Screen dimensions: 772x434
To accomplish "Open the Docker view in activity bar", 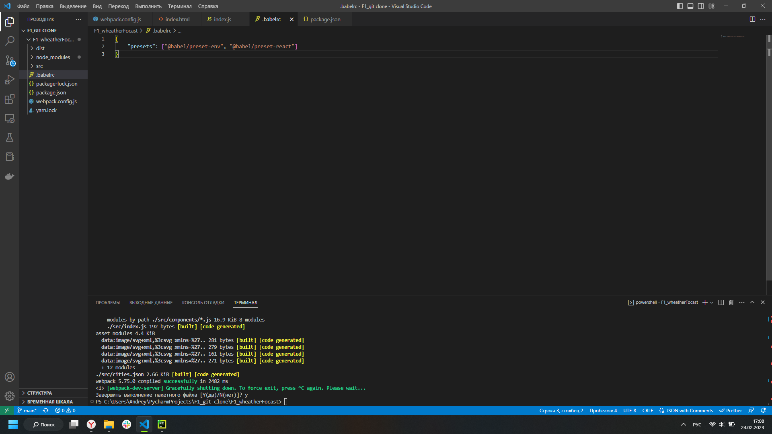I will click(10, 176).
